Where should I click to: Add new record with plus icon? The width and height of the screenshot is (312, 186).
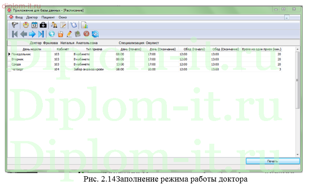click(x=52, y=34)
